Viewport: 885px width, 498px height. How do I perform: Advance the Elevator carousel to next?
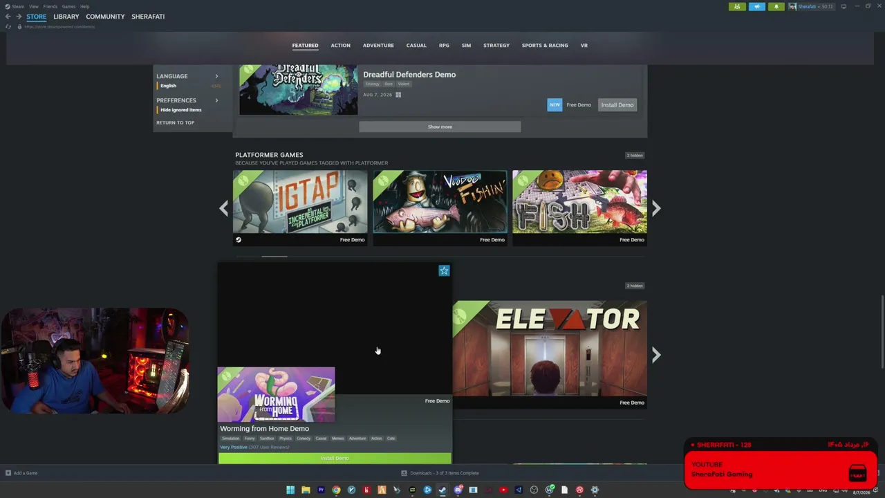coord(656,355)
